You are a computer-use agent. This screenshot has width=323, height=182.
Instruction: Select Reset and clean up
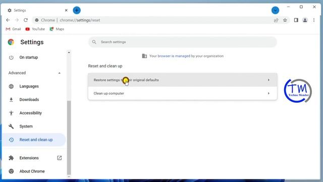[34, 140]
